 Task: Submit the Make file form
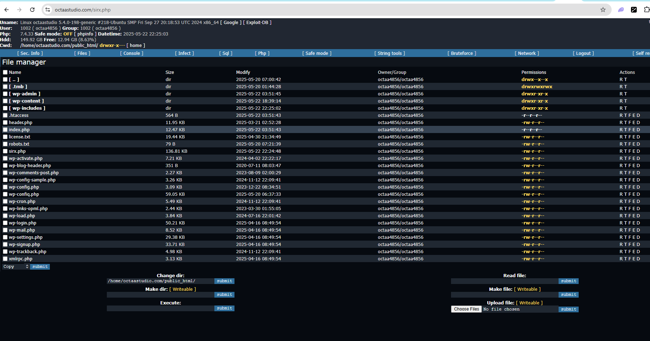pos(569,294)
